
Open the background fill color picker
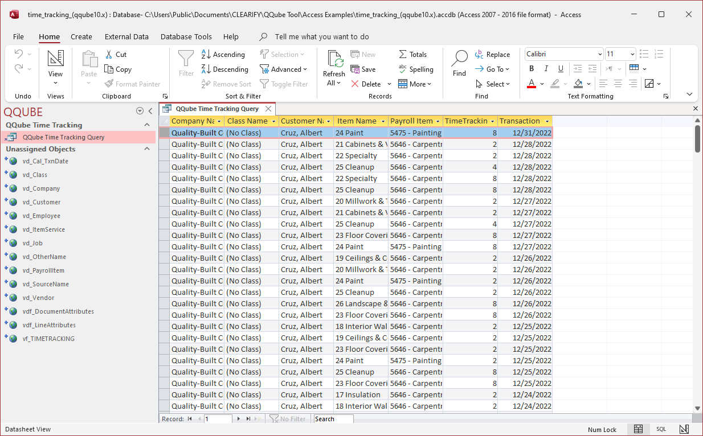(588, 84)
